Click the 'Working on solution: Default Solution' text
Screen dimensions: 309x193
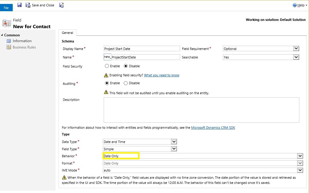(x=276, y=20)
